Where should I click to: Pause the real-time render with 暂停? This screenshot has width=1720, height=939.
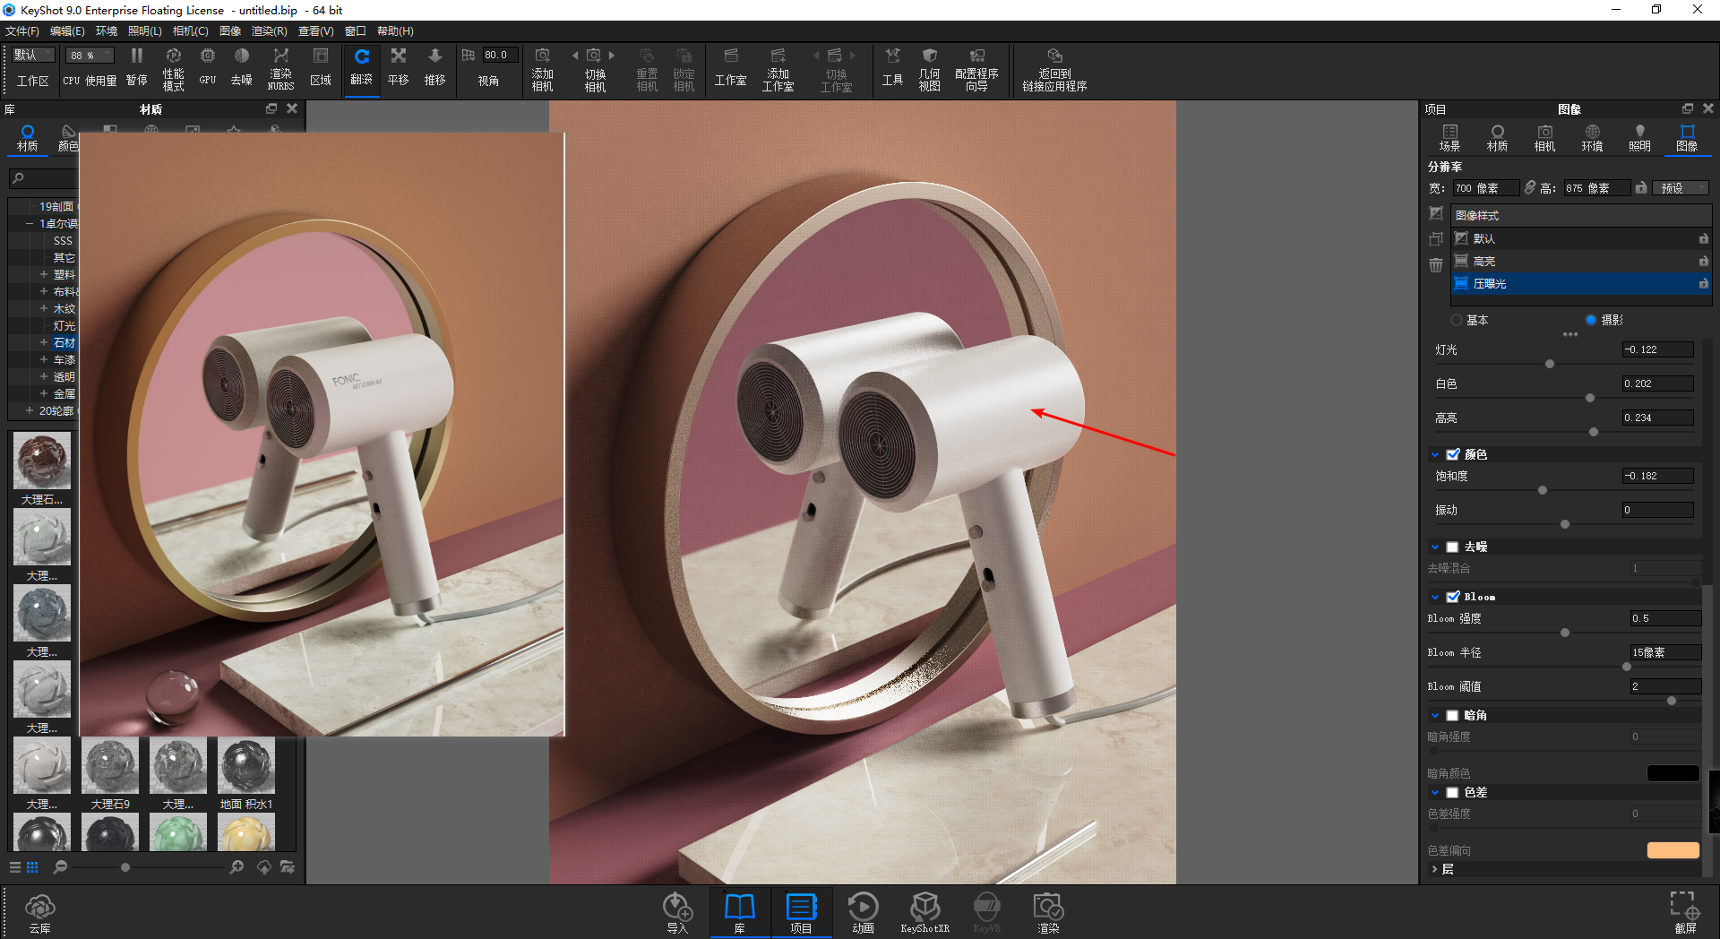pos(137,67)
